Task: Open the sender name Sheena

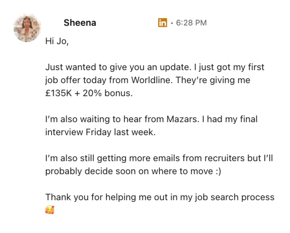Action: coord(80,23)
